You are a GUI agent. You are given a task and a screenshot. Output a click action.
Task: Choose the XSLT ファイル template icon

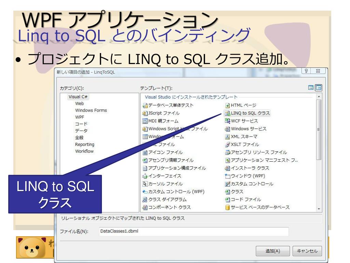tap(227, 145)
